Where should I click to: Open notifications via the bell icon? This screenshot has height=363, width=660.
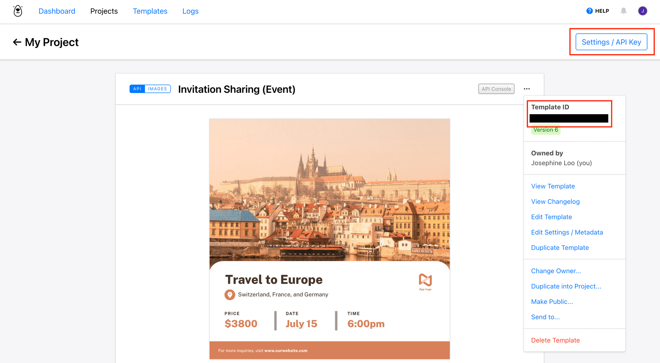624,11
